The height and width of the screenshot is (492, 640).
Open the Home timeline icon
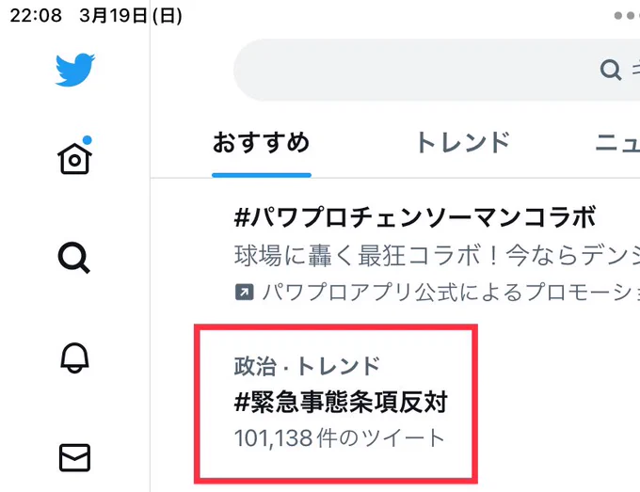[74, 158]
